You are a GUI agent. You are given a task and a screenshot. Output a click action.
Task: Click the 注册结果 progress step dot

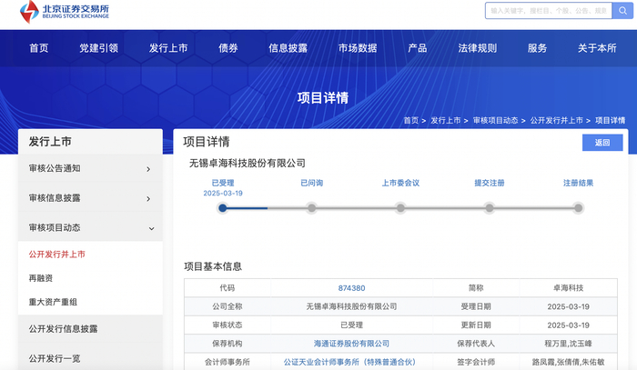click(578, 208)
